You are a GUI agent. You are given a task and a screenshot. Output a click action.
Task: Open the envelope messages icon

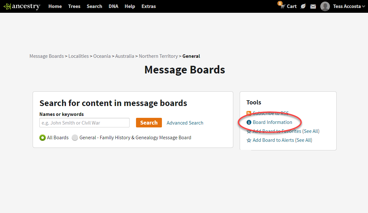(313, 7)
